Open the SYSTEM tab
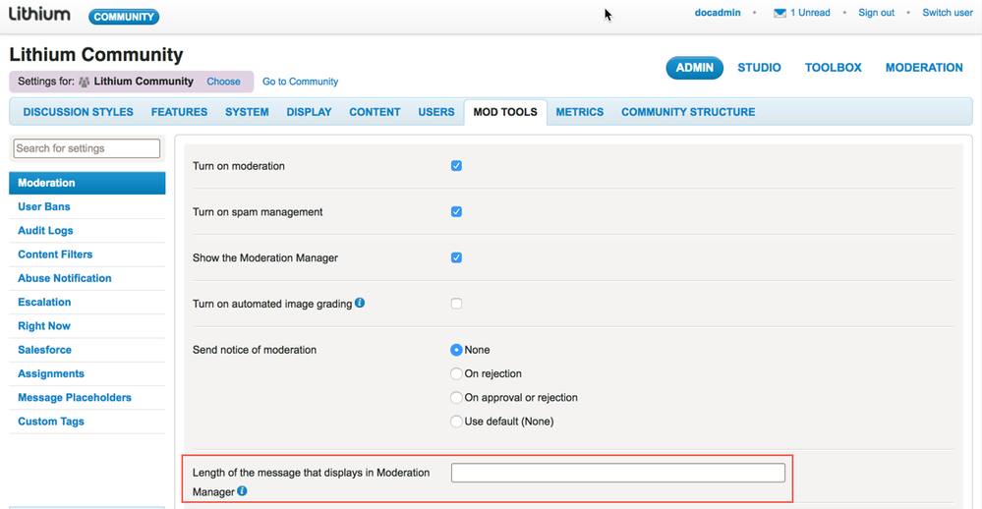Image resolution: width=982 pixels, height=509 pixels. point(247,112)
